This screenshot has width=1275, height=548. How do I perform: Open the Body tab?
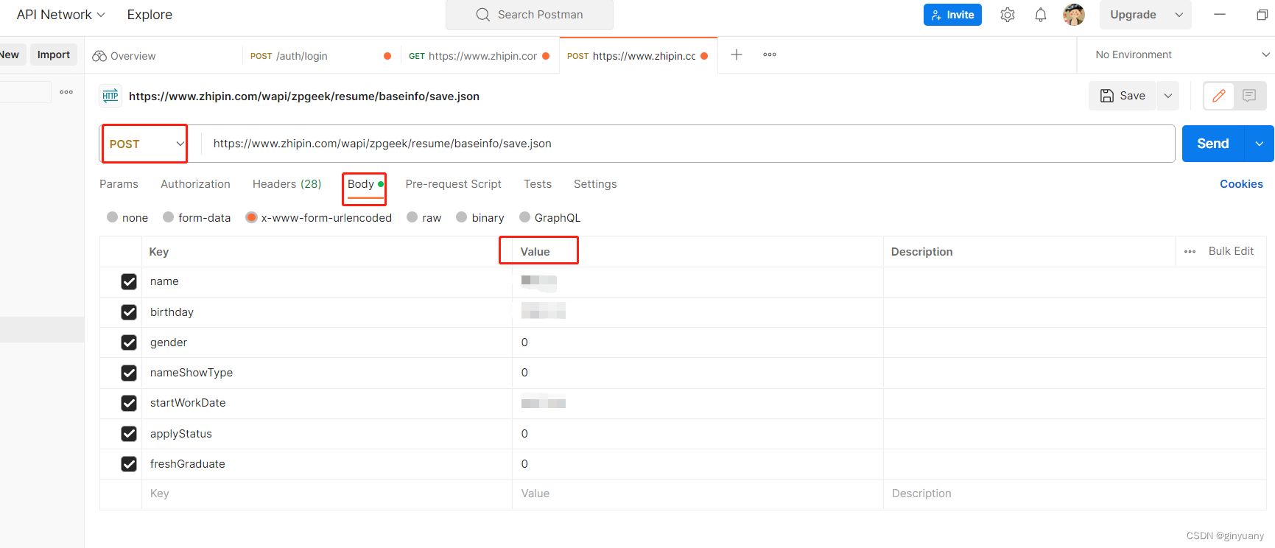pyautogui.click(x=365, y=184)
